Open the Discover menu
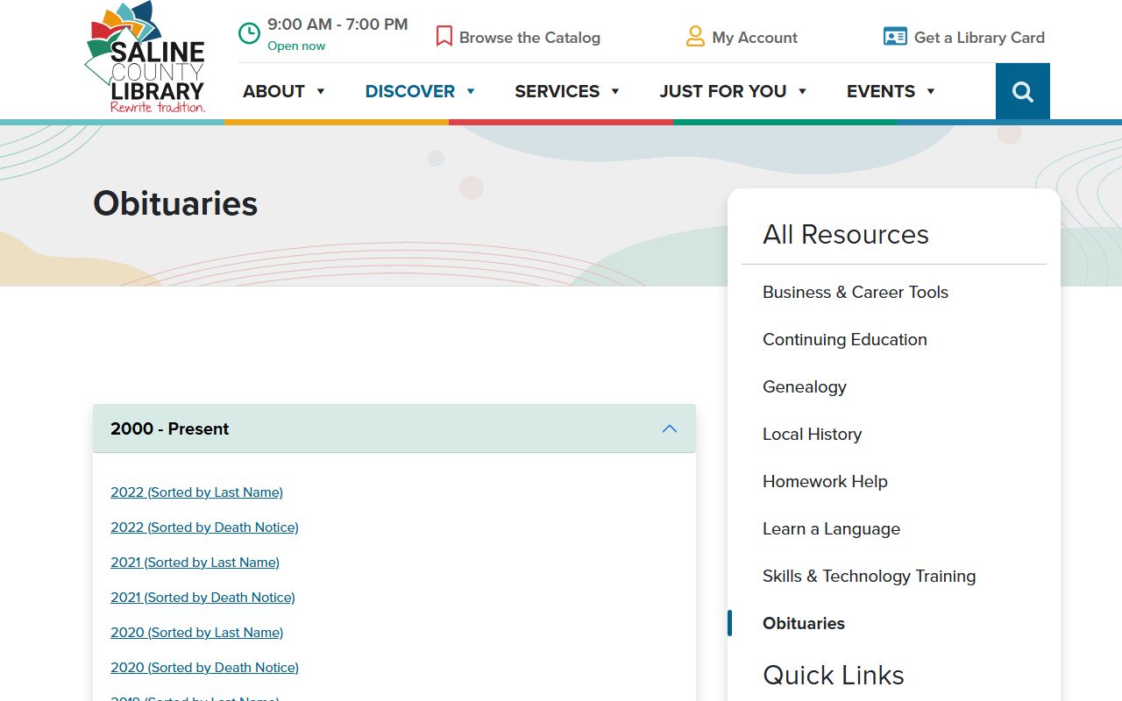This screenshot has width=1122, height=701. pyautogui.click(x=410, y=91)
